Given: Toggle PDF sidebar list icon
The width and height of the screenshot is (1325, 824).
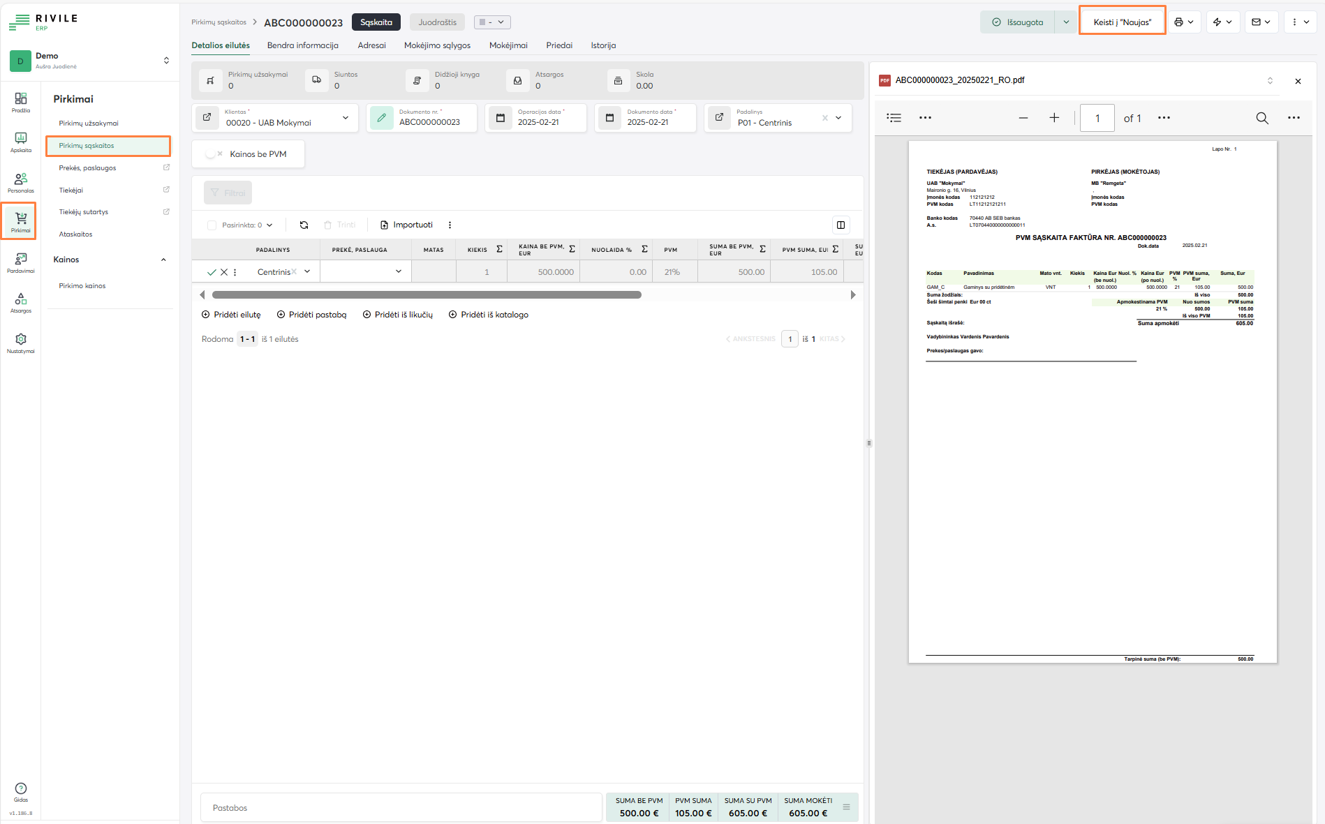Looking at the screenshot, I should click(894, 118).
